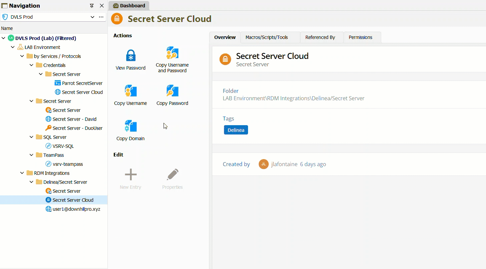Open the DVLS Prod data source dropdown
Screen dimensions: 486x269
point(92,17)
